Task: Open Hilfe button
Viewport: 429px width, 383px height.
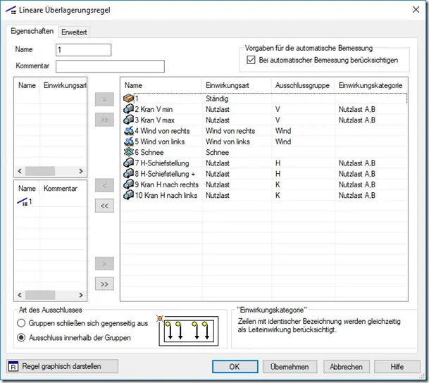Action: click(397, 366)
